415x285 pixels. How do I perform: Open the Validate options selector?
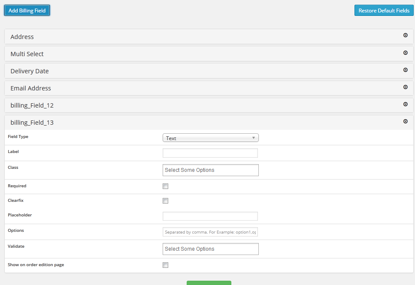210,249
